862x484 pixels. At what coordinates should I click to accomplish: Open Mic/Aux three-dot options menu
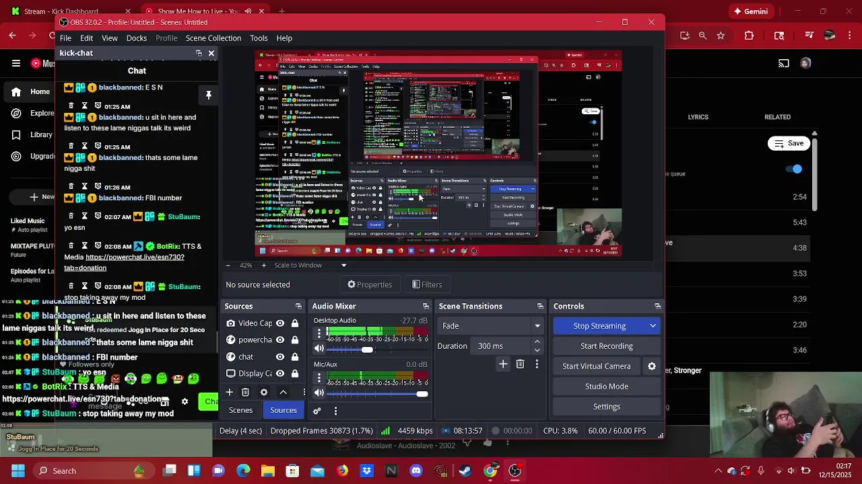click(x=319, y=378)
